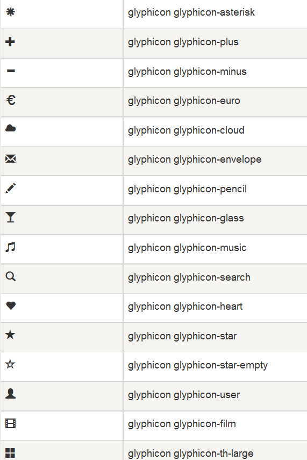
Task: Select the plus glyphicon icon
Action: 10,41
